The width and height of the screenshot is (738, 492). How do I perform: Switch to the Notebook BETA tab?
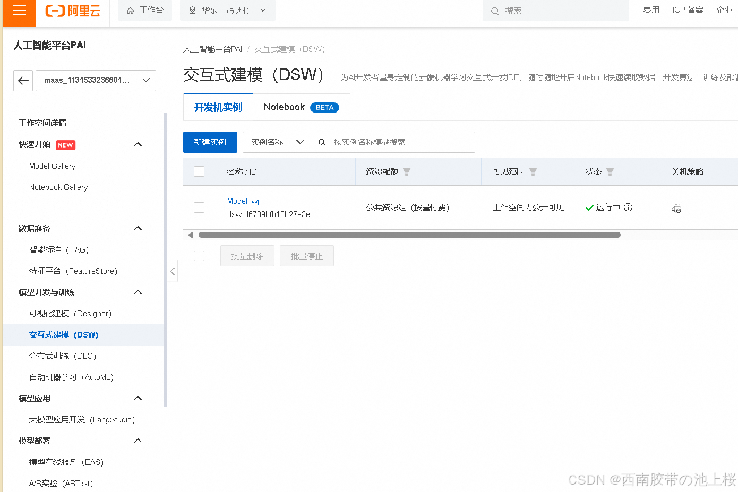301,107
